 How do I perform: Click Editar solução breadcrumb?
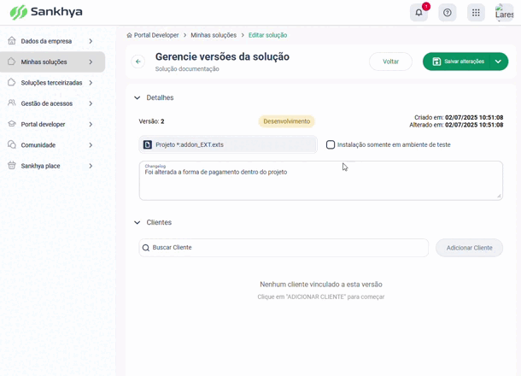[268, 35]
